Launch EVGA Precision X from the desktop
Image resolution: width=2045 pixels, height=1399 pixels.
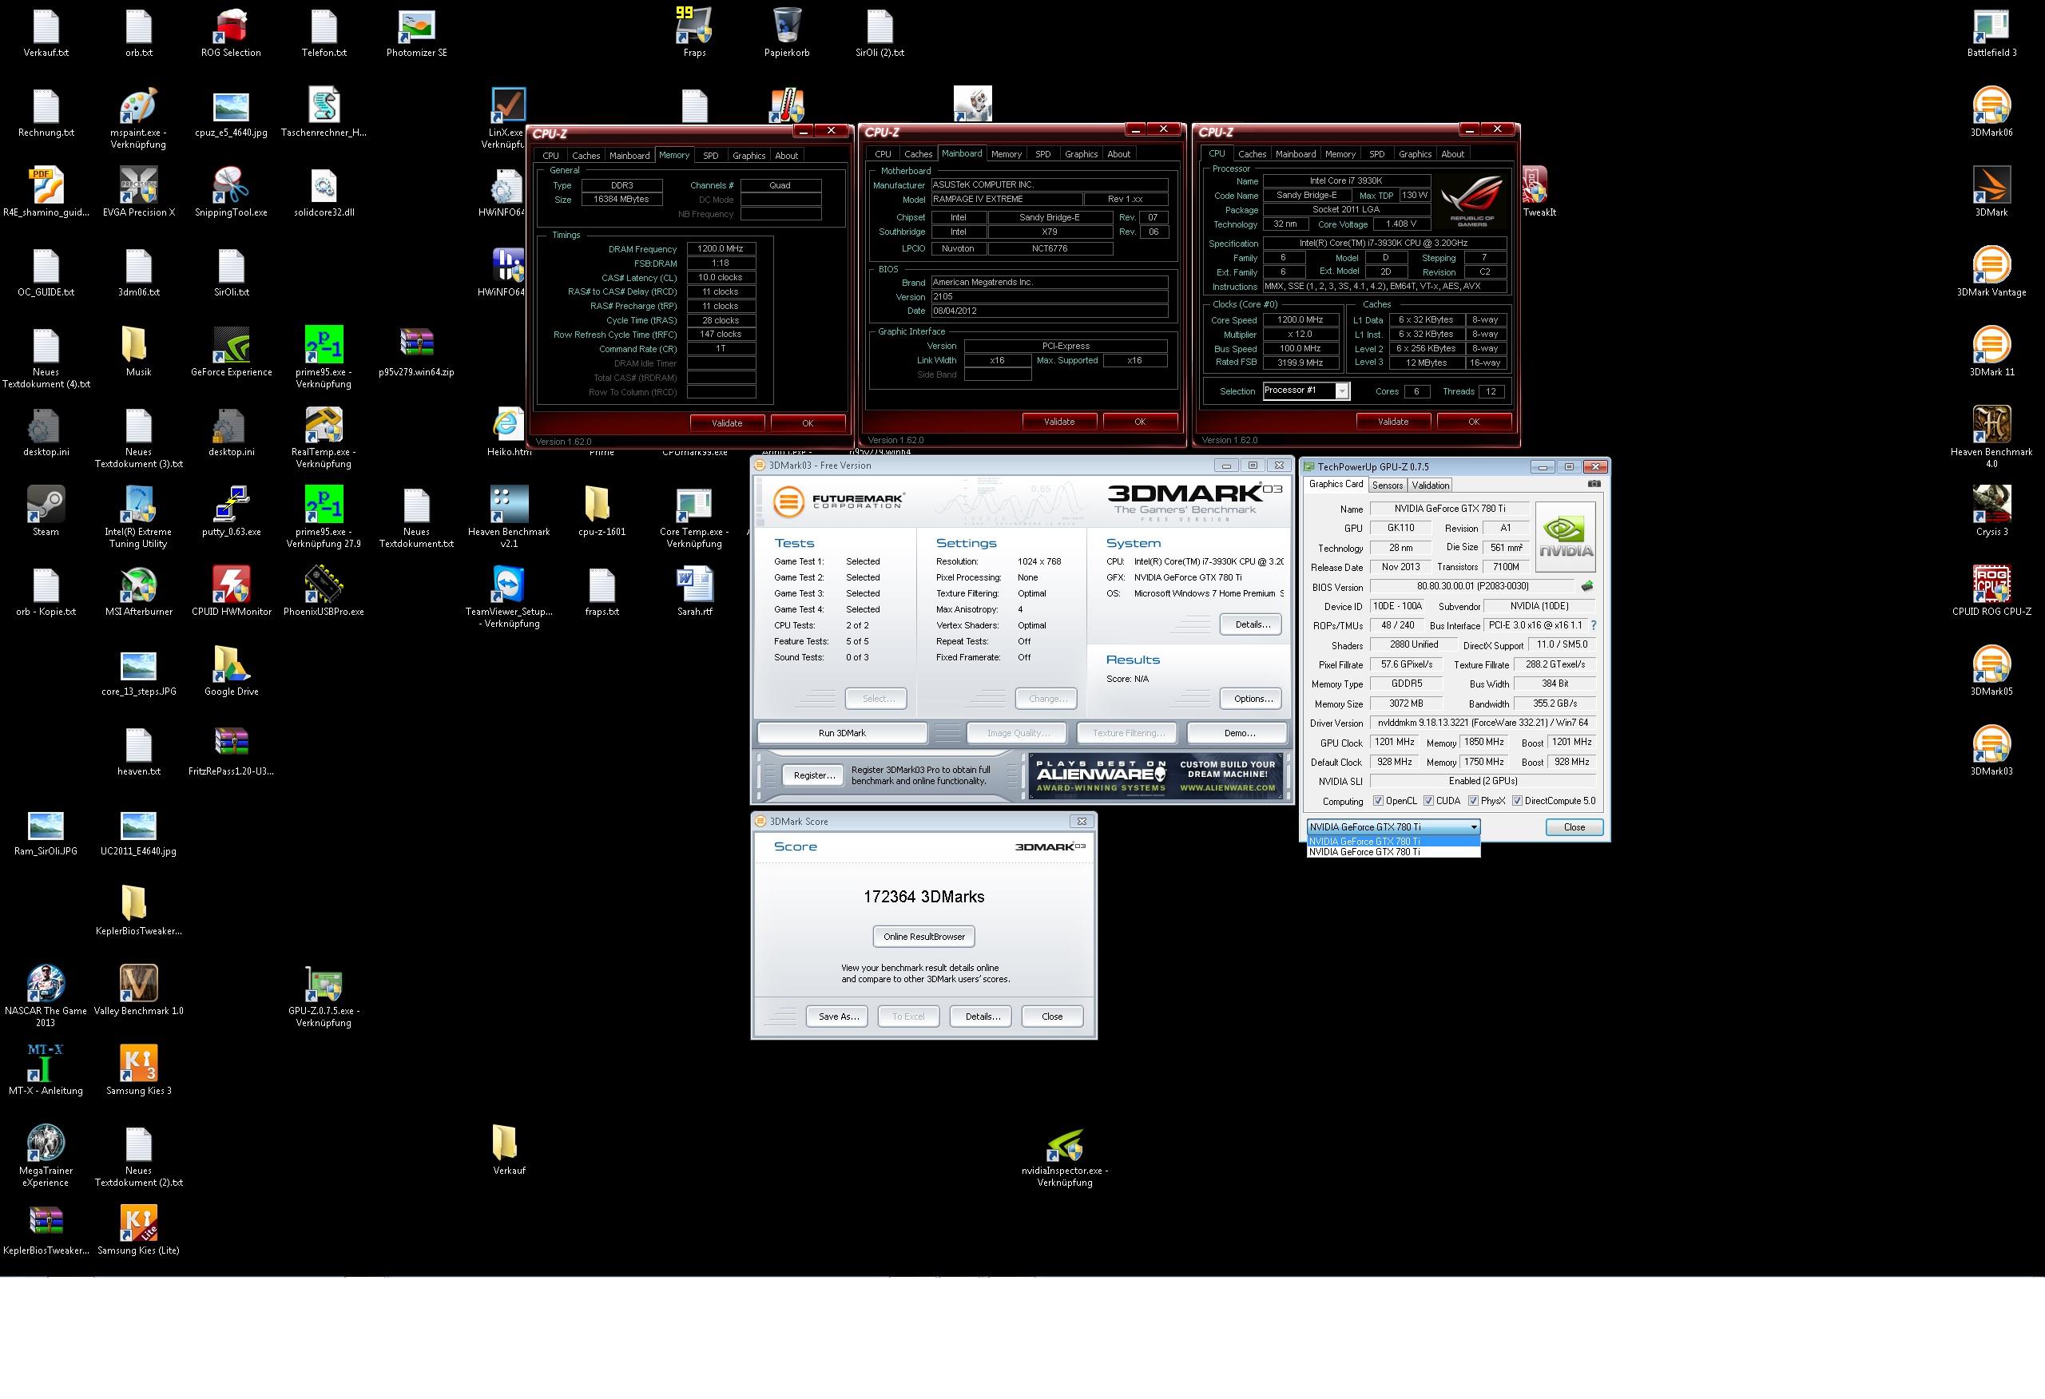[x=139, y=192]
